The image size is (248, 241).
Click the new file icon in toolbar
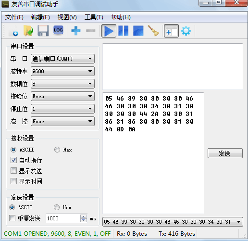[x=14, y=31]
